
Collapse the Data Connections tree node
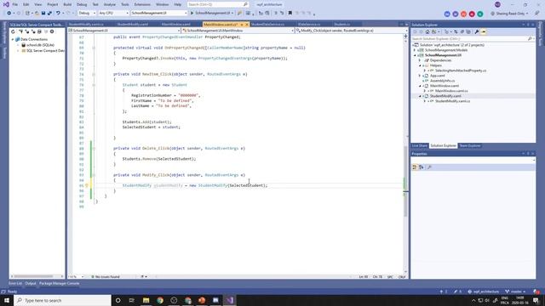click(x=13, y=39)
